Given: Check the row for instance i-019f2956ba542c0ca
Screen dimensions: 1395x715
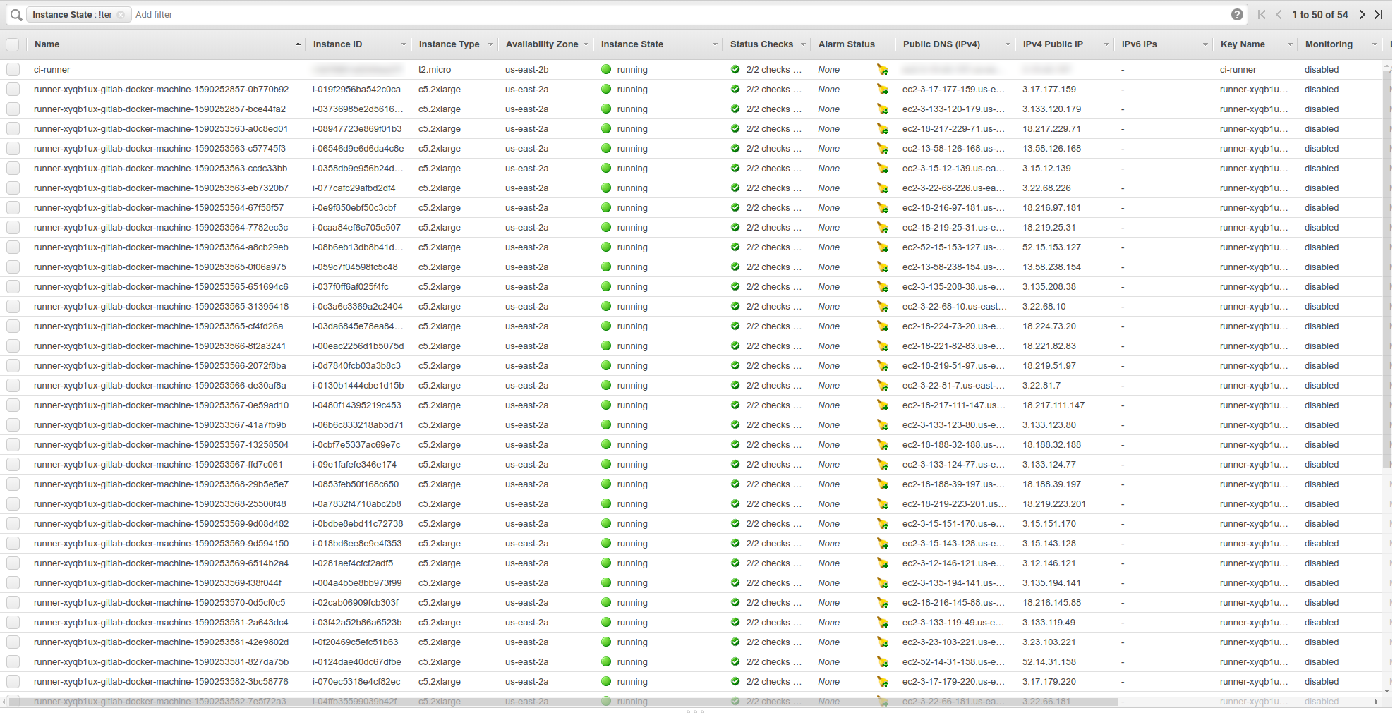Looking at the screenshot, I should 13,90.
